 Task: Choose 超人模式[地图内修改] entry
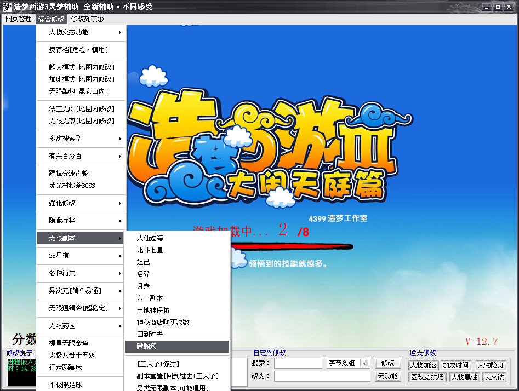[82, 67]
